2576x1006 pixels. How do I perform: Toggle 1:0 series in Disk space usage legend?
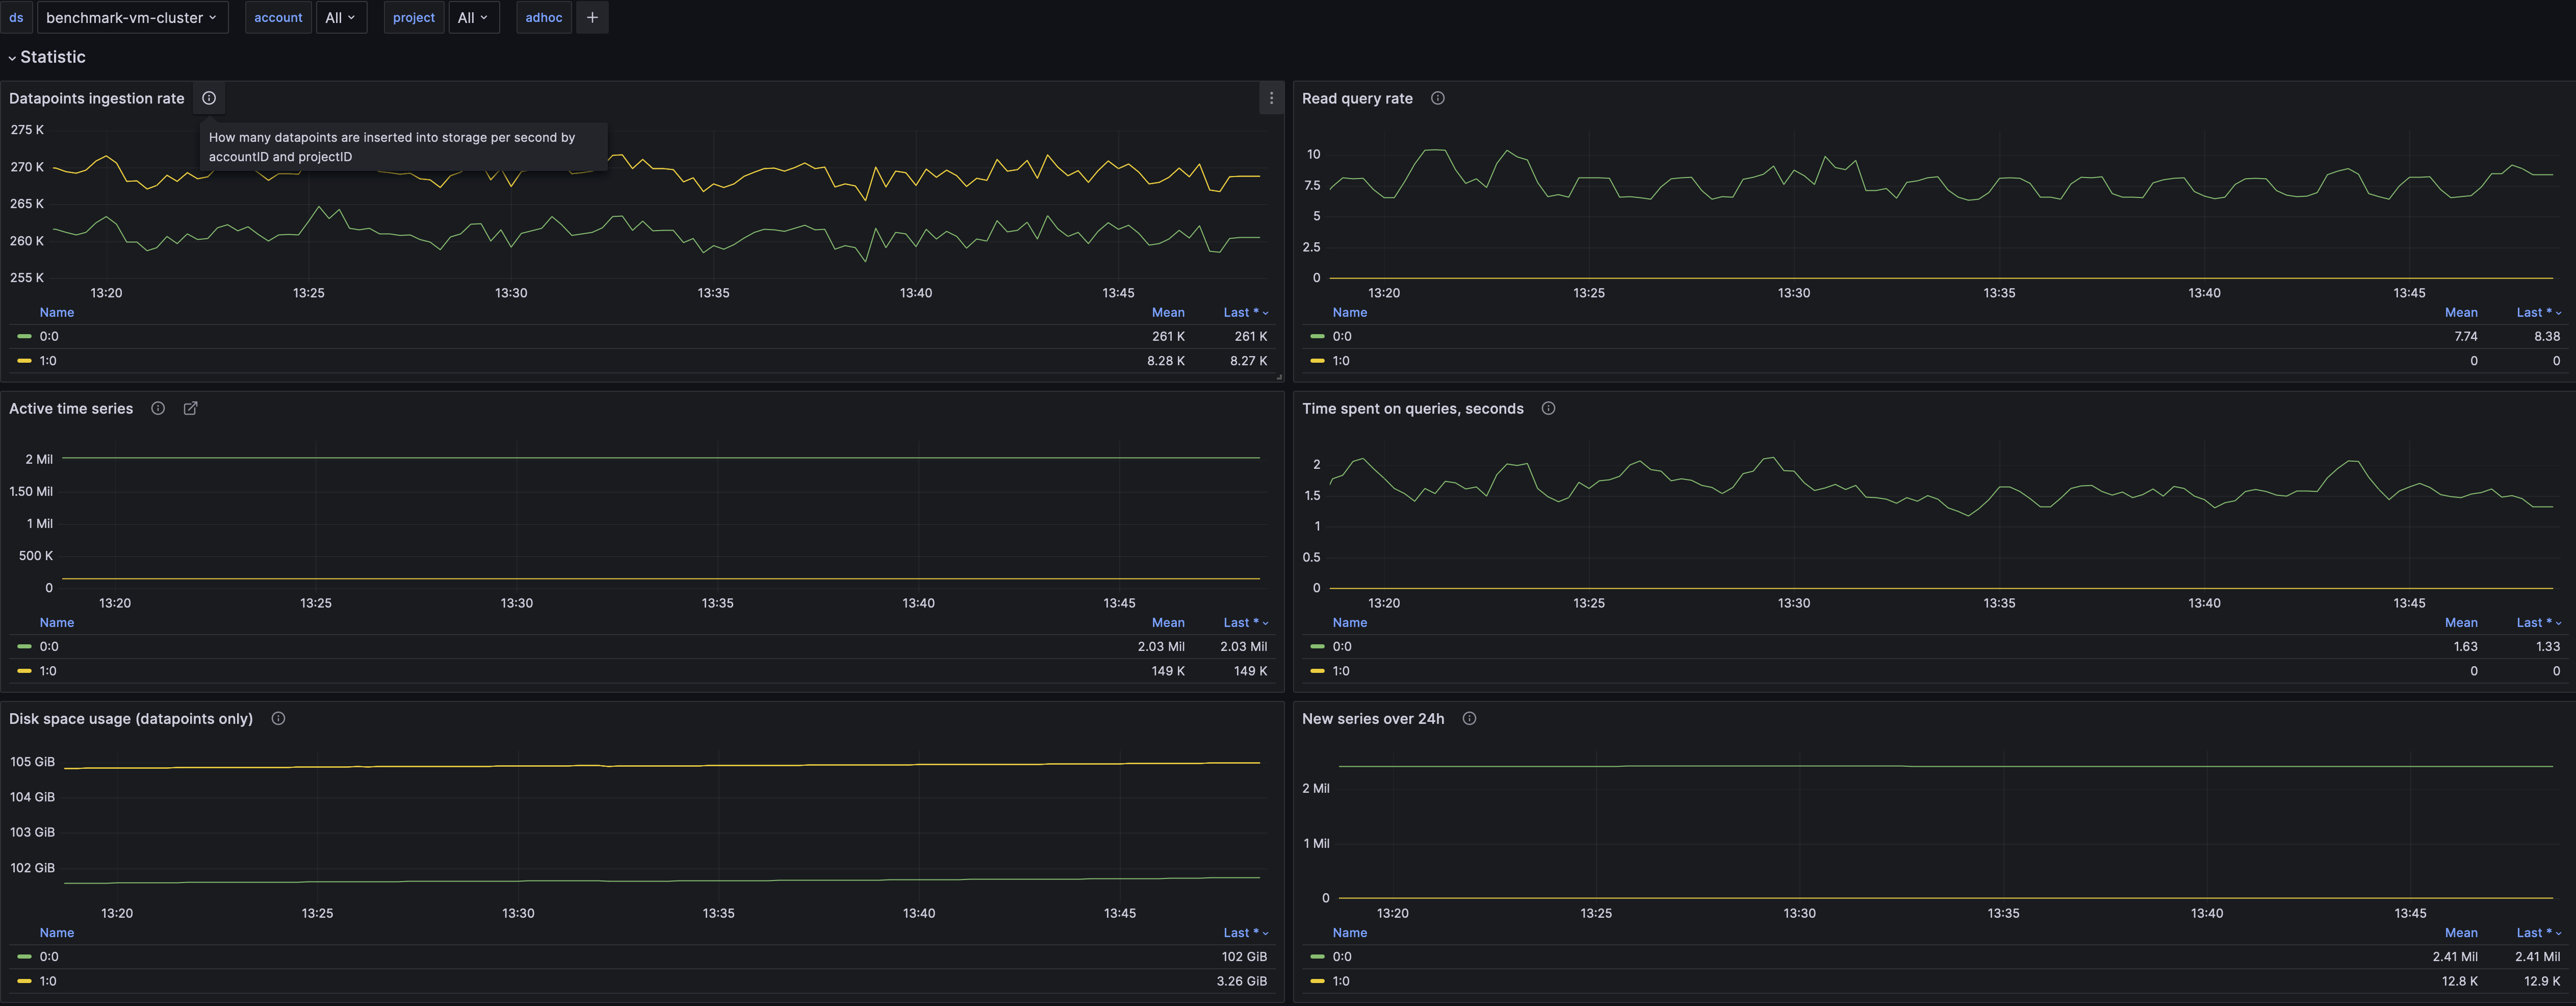(x=48, y=981)
